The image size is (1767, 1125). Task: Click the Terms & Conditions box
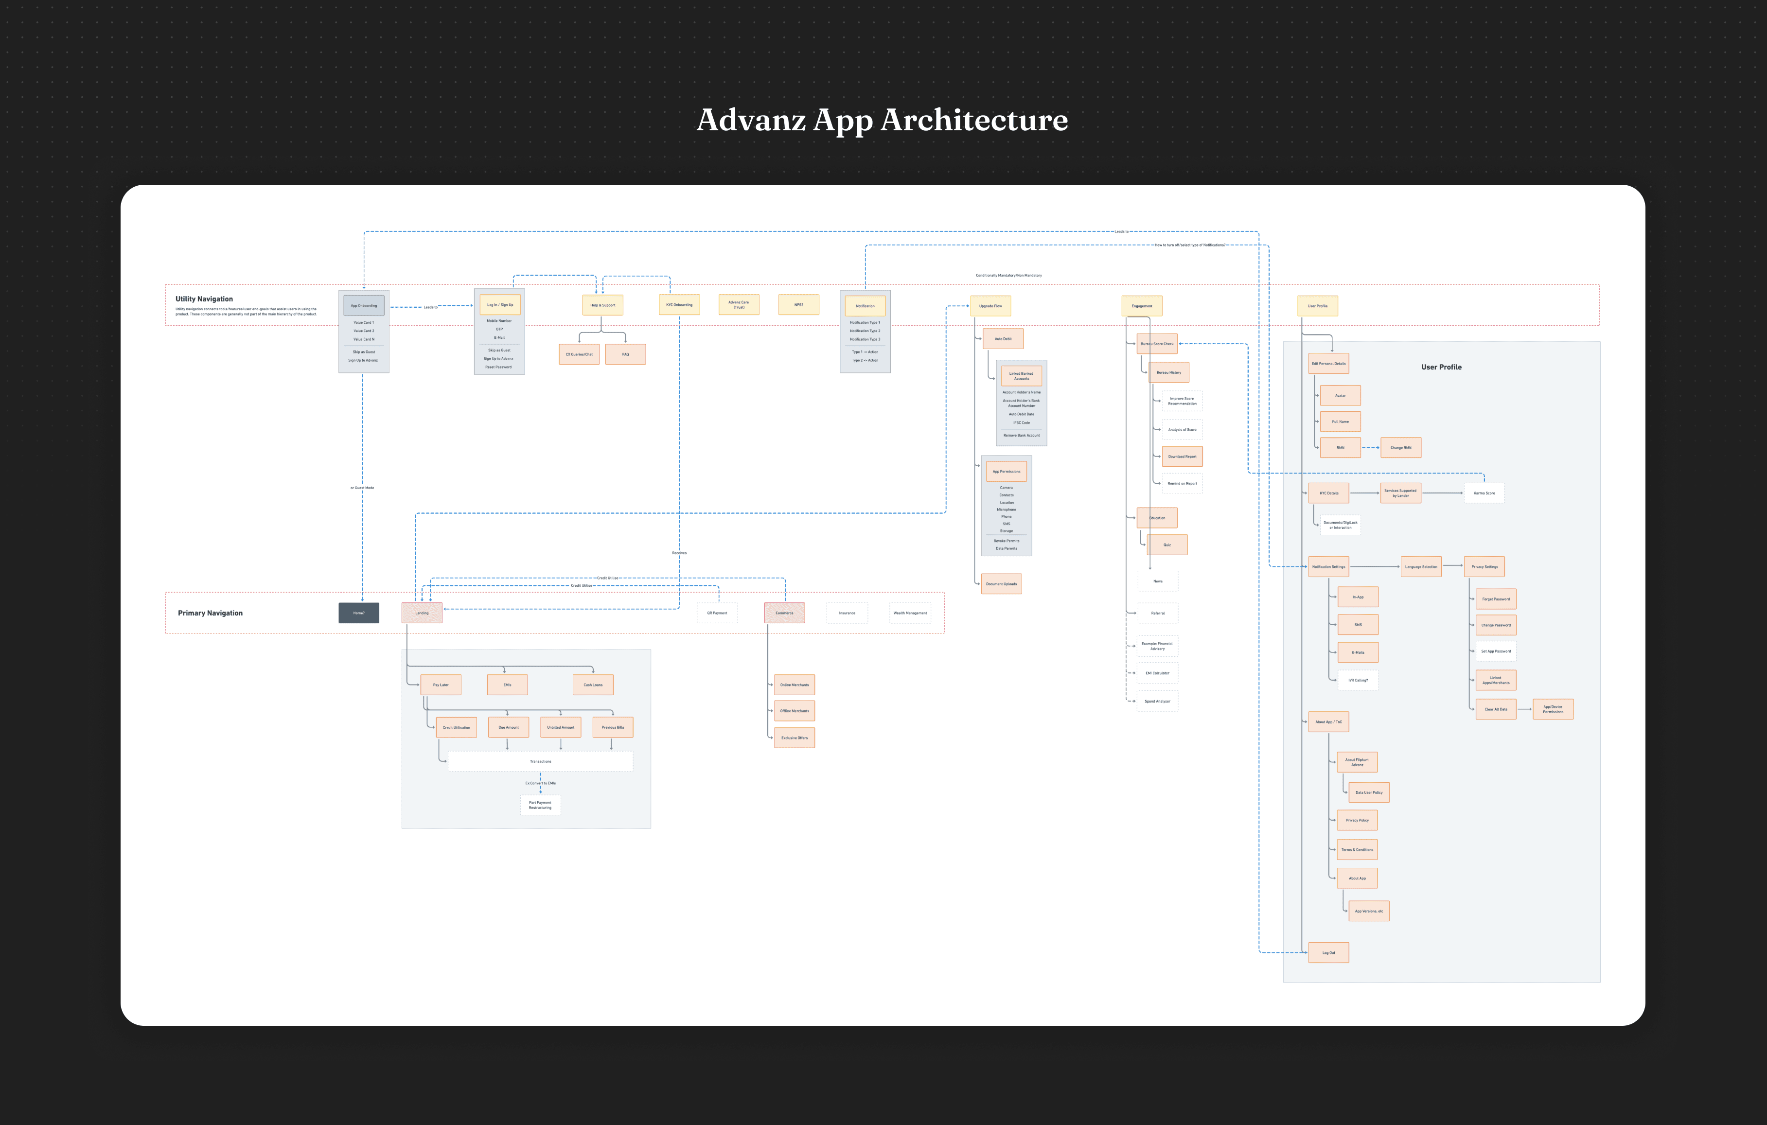(x=1358, y=850)
